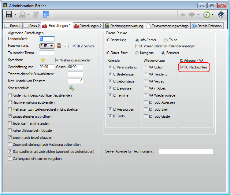
Task: Click the add image icon for Startseitenbild
Action: (71, 88)
